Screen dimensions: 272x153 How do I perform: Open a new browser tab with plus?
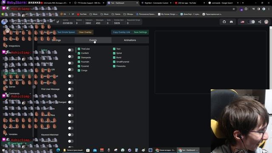tap(243, 3)
